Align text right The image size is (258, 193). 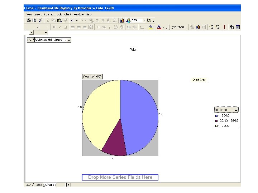[85, 27]
